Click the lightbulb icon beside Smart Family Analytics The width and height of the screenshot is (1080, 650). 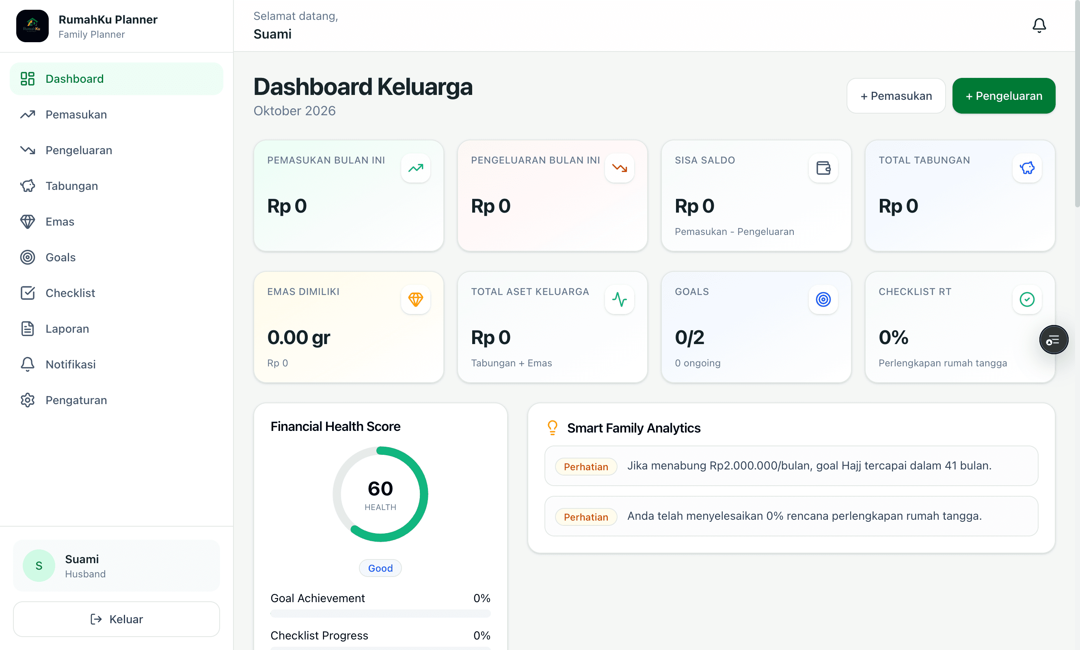552,428
